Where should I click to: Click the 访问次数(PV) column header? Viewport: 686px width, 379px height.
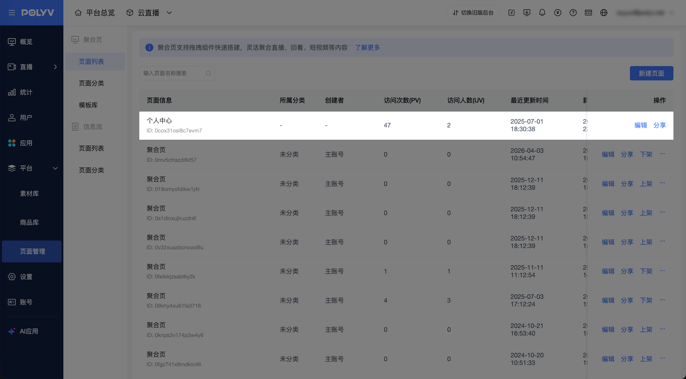click(x=402, y=100)
